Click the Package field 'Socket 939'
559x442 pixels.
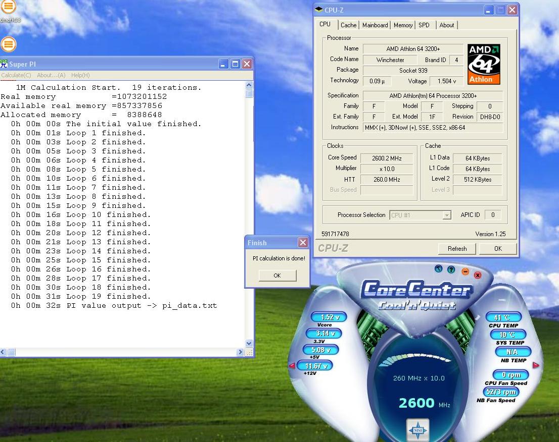[x=413, y=71]
